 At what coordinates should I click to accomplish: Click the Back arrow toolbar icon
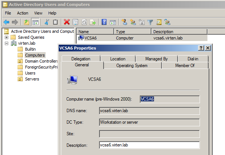pos(6,22)
